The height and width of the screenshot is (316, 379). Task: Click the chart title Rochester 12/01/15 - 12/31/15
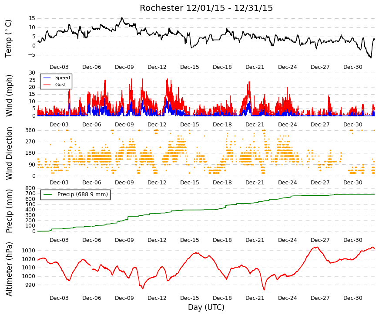[x=206, y=8]
